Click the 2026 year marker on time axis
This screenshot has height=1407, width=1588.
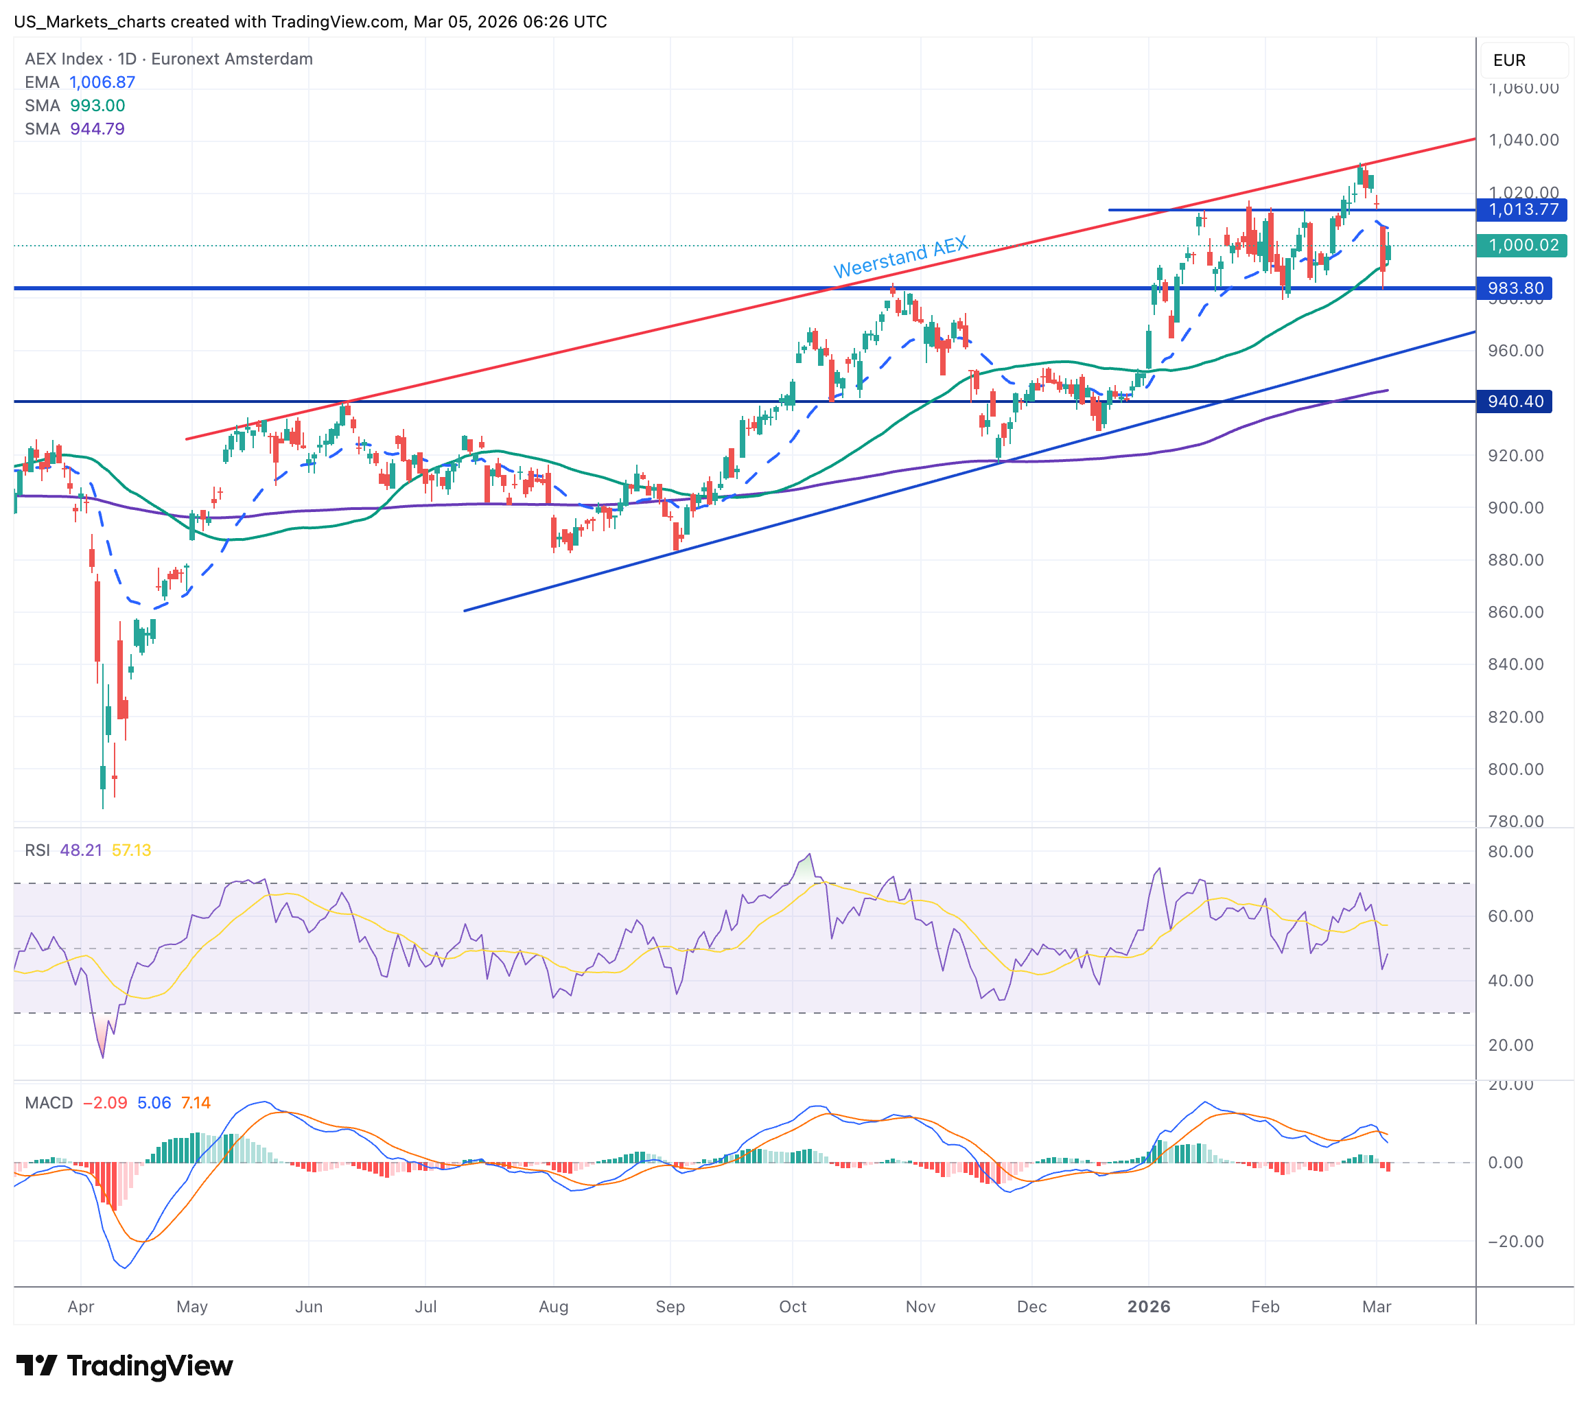(x=1148, y=1307)
